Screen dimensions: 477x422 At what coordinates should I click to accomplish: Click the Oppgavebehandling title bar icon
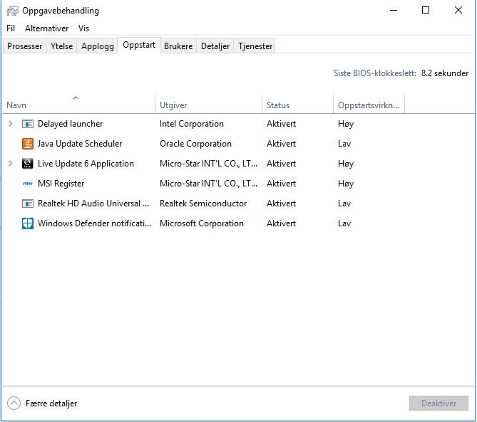[12, 11]
